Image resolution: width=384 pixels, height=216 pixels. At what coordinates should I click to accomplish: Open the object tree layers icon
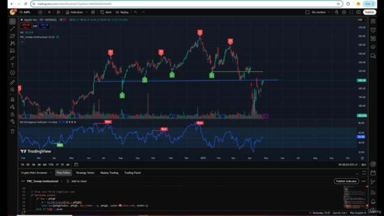pos(373,47)
